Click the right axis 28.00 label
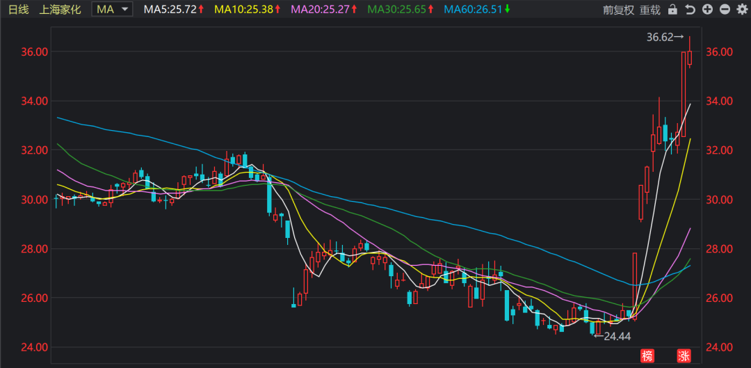 [x=719, y=248]
